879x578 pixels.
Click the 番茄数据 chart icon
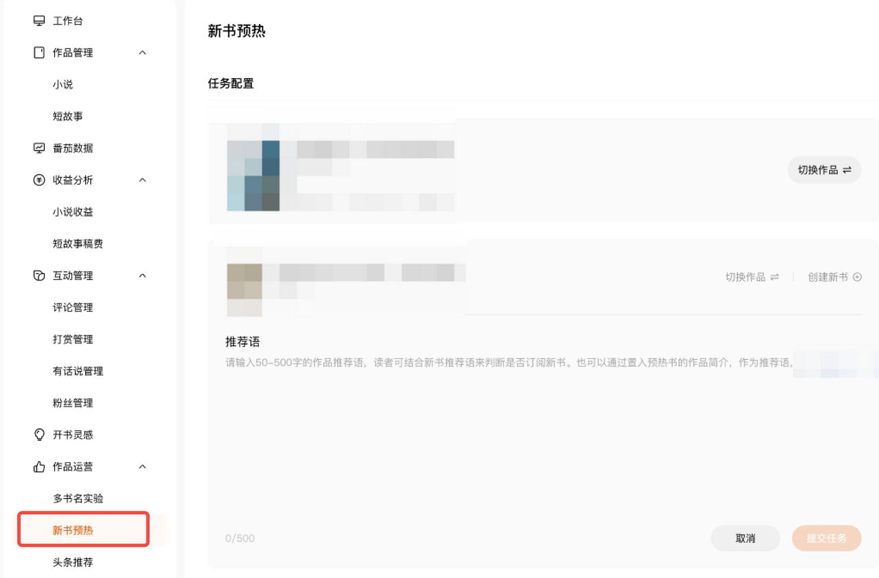pyautogui.click(x=39, y=148)
